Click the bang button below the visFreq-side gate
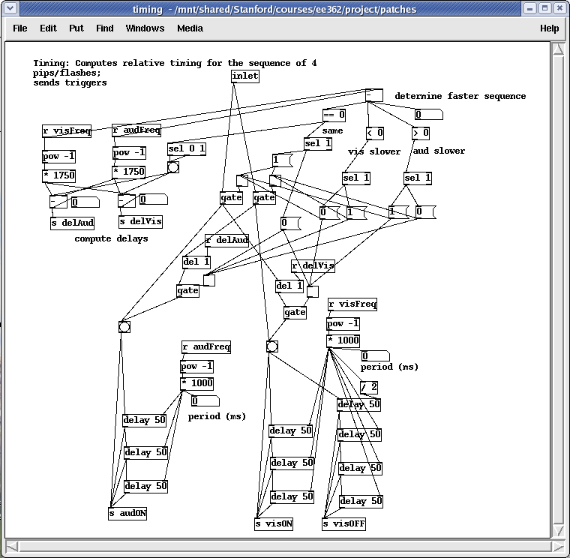This screenshot has width=570, height=558. [x=271, y=346]
